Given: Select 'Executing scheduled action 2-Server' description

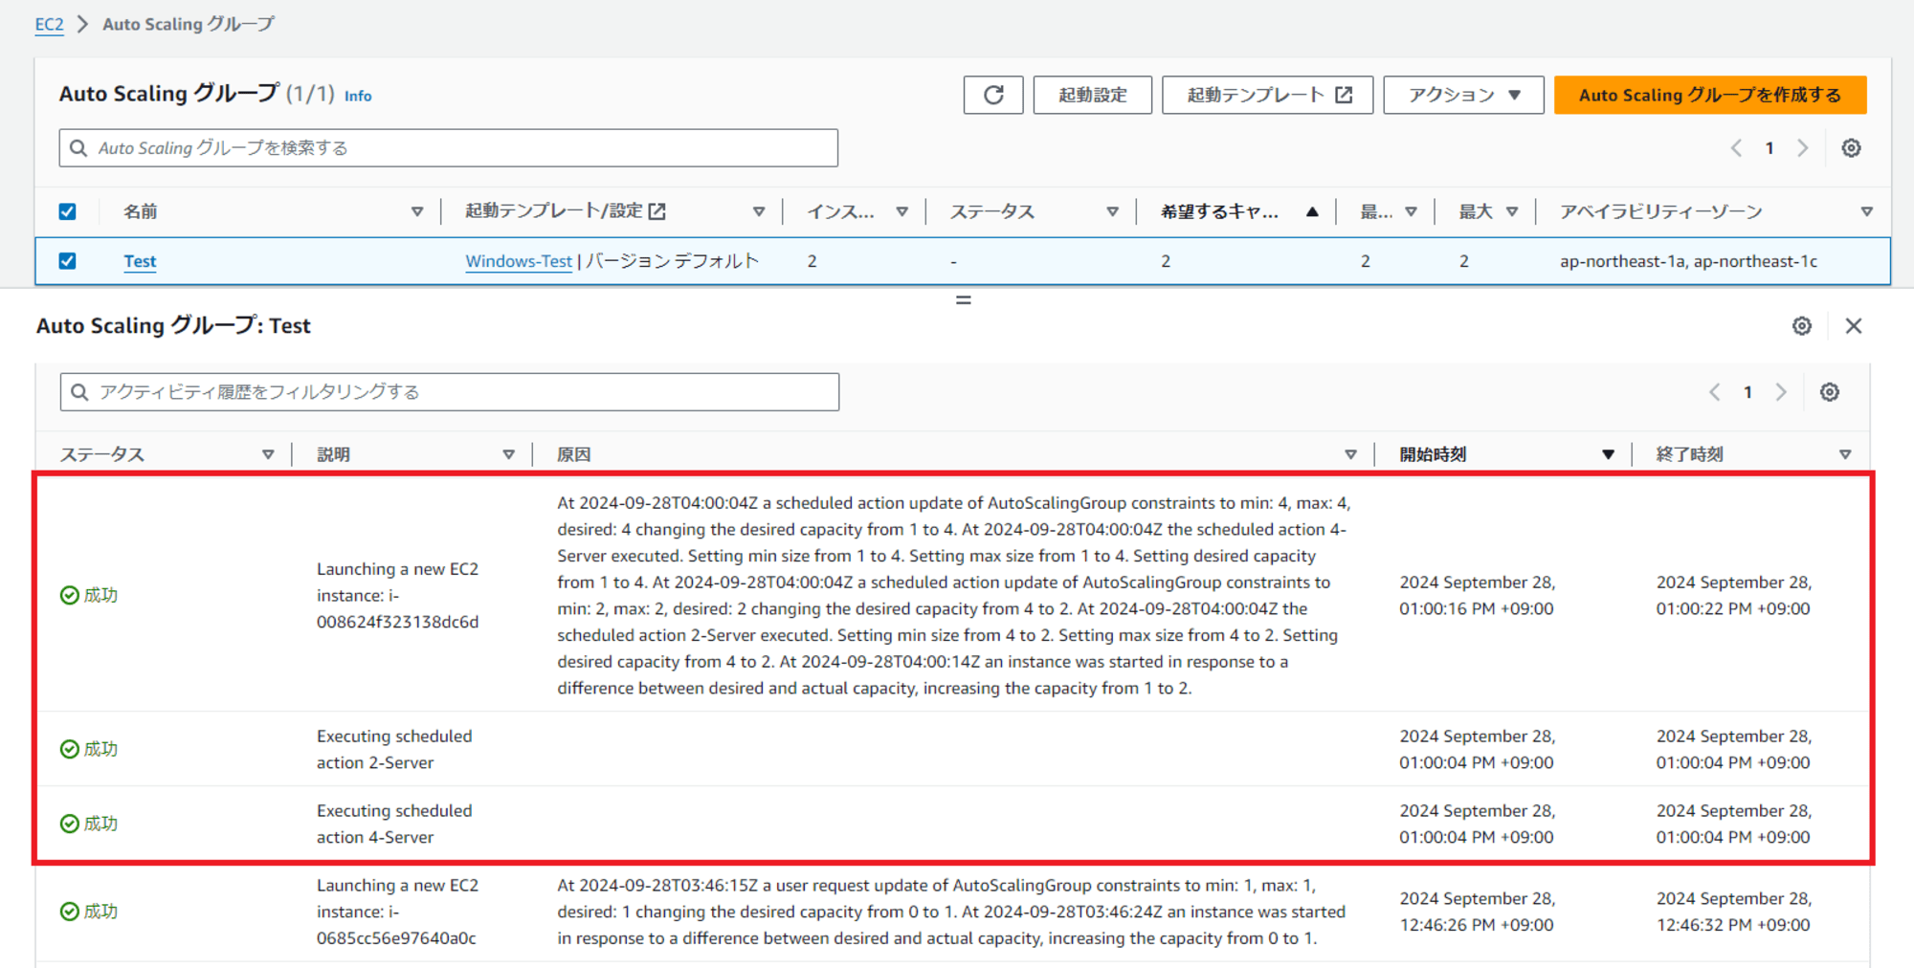Looking at the screenshot, I should click(394, 749).
